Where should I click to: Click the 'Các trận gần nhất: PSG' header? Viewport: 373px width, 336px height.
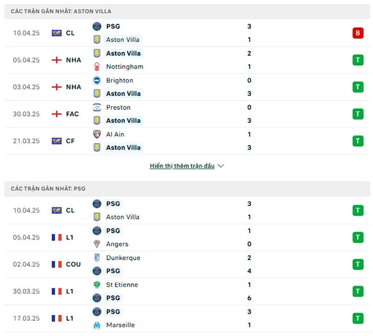click(48, 189)
